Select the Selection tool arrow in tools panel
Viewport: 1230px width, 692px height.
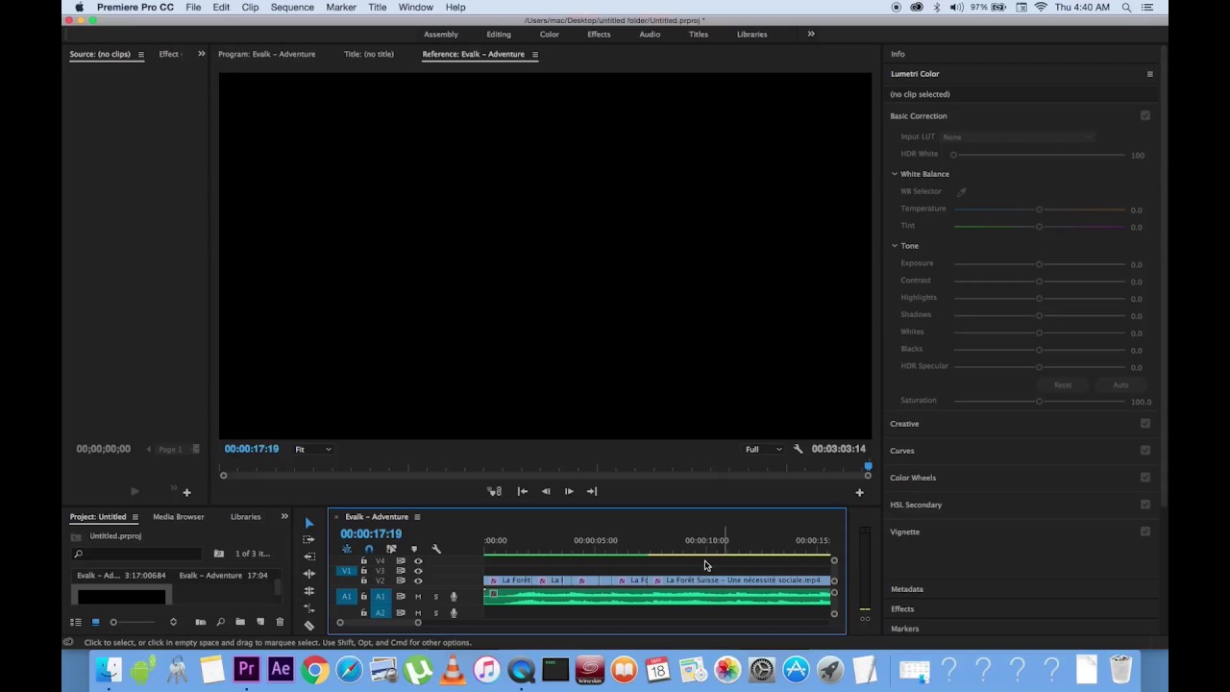pyautogui.click(x=308, y=523)
